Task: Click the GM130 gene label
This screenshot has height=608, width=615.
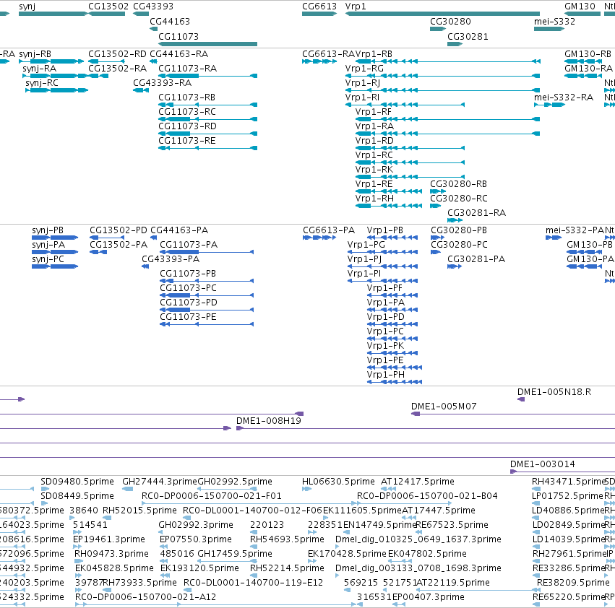Action: (x=580, y=6)
